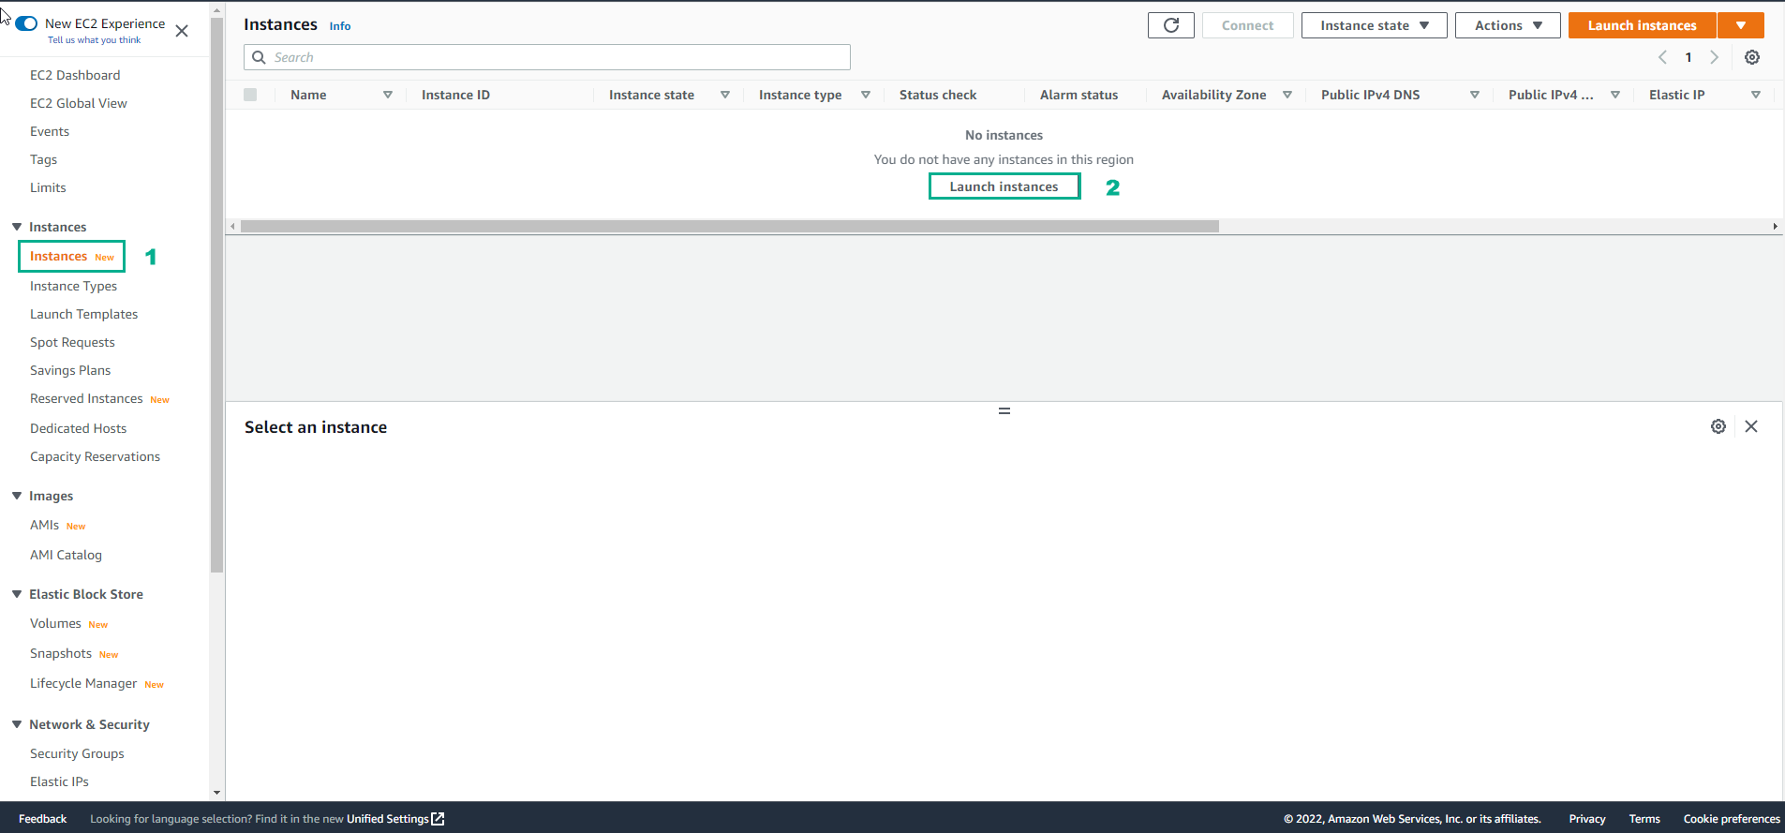Open Launch Templates page
The width and height of the screenshot is (1785, 833).
[x=83, y=314]
